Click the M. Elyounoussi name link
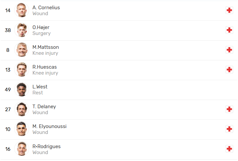 (49, 126)
